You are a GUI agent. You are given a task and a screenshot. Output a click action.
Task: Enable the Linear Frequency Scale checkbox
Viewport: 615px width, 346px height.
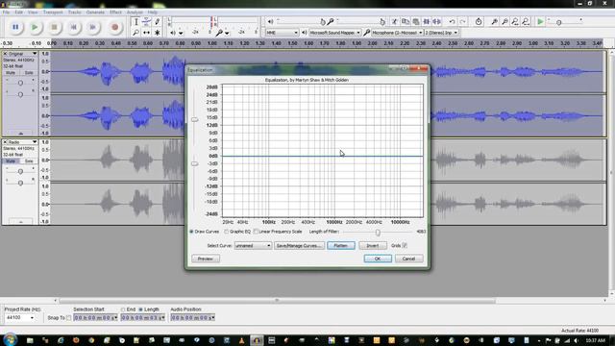[x=256, y=232]
